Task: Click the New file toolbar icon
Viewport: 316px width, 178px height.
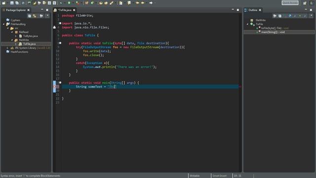Action: [4, 3]
